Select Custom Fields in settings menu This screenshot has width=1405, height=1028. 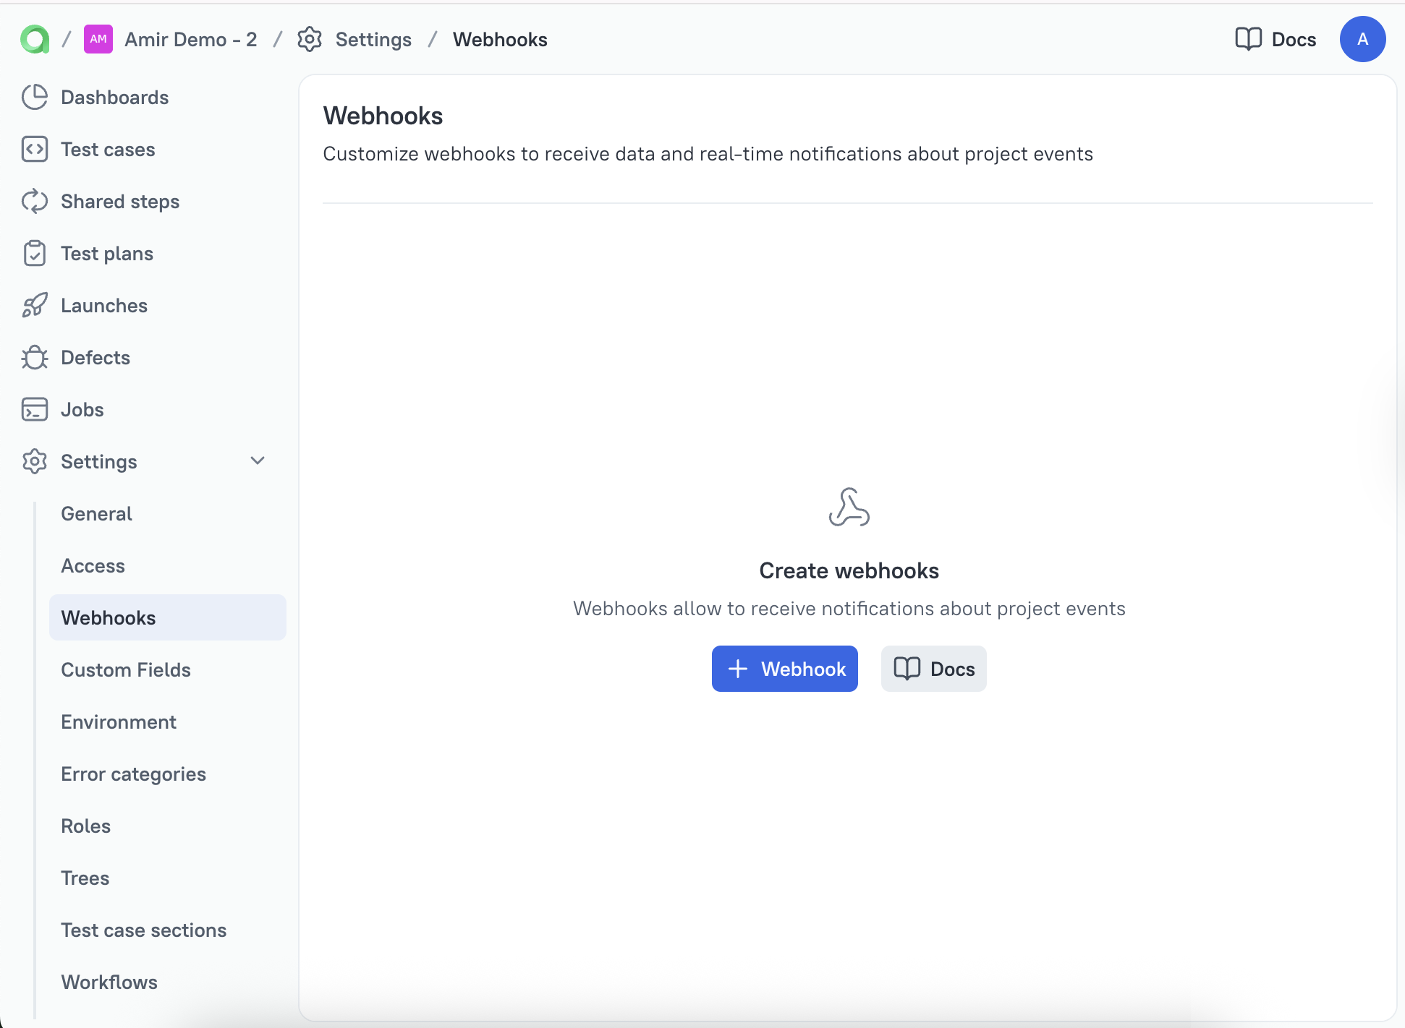[126, 669]
